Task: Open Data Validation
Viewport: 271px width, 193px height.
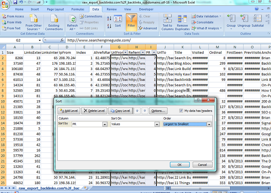Action: [206, 16]
